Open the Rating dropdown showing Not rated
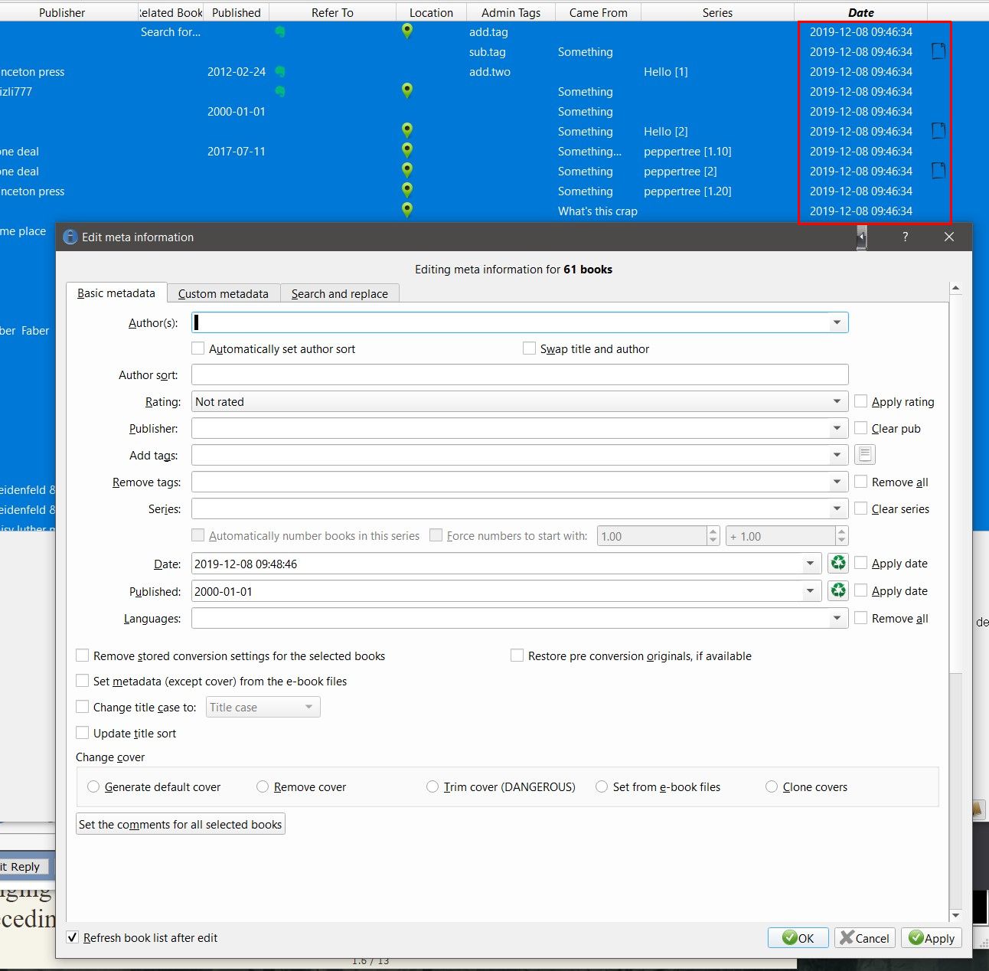Viewport: 989px width, 971px height. [837, 402]
